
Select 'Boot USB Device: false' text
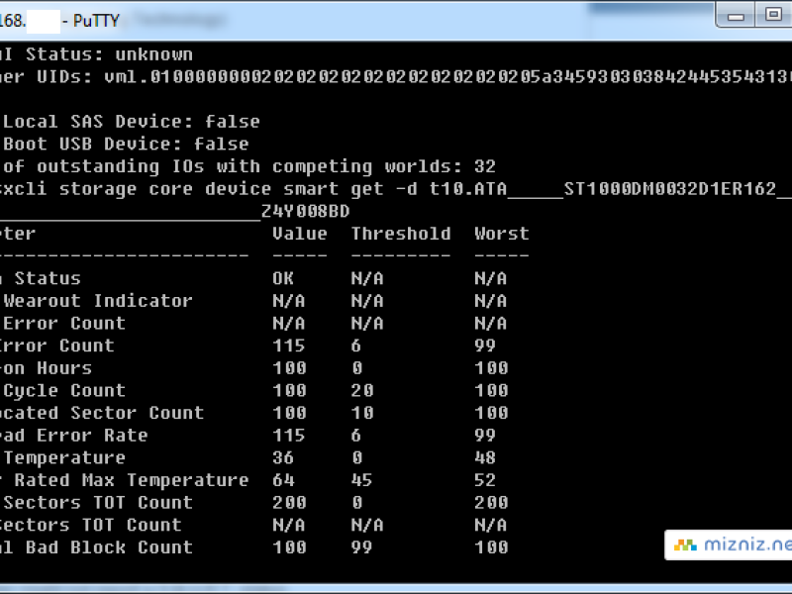coord(126,145)
